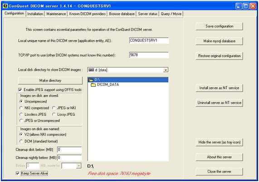Image resolution: width=259 pixels, height=182 pixels.
Task: Close the ConQuest window with X
Action: pyautogui.click(x=253, y=6)
